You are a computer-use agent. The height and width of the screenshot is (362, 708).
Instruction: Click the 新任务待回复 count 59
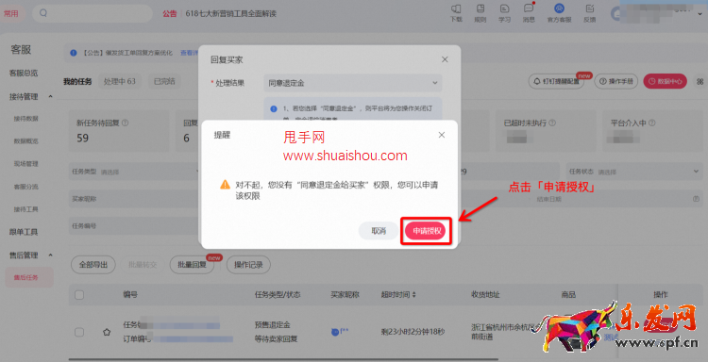point(83,138)
